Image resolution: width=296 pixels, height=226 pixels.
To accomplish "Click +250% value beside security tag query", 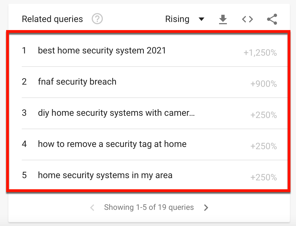I will pyautogui.click(x=264, y=146).
